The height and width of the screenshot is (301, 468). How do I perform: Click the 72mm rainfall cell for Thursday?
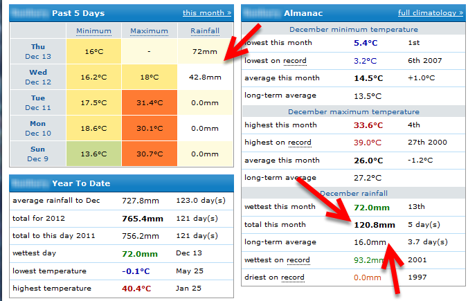[205, 52]
